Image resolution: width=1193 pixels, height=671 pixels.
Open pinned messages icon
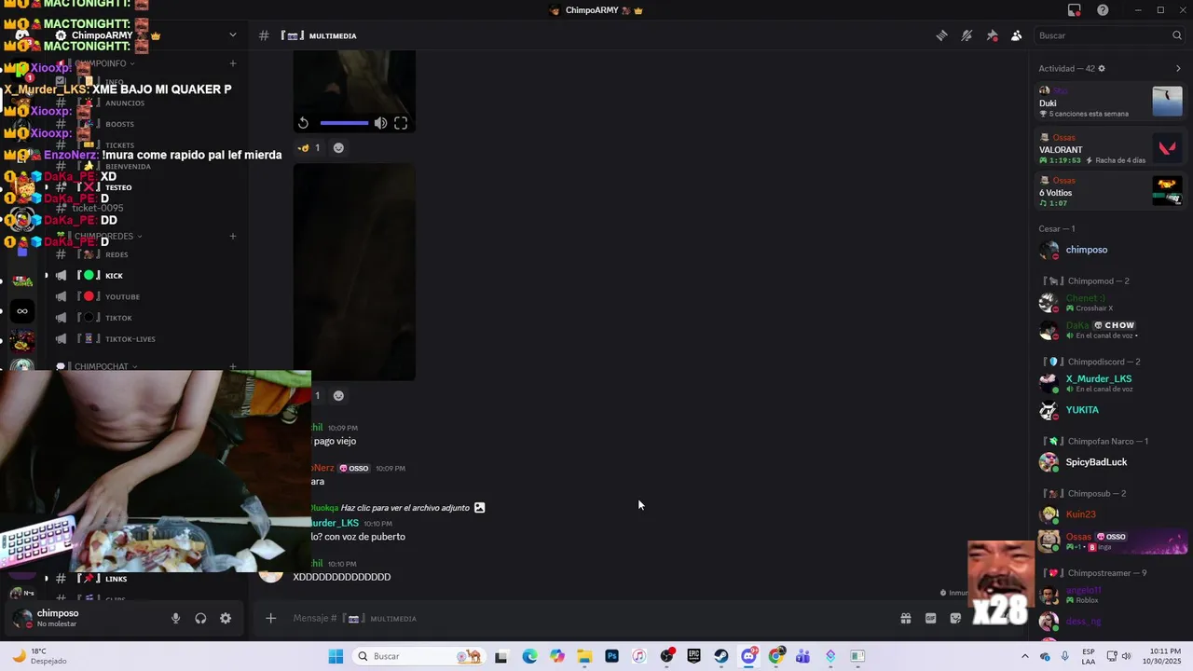[x=992, y=35]
